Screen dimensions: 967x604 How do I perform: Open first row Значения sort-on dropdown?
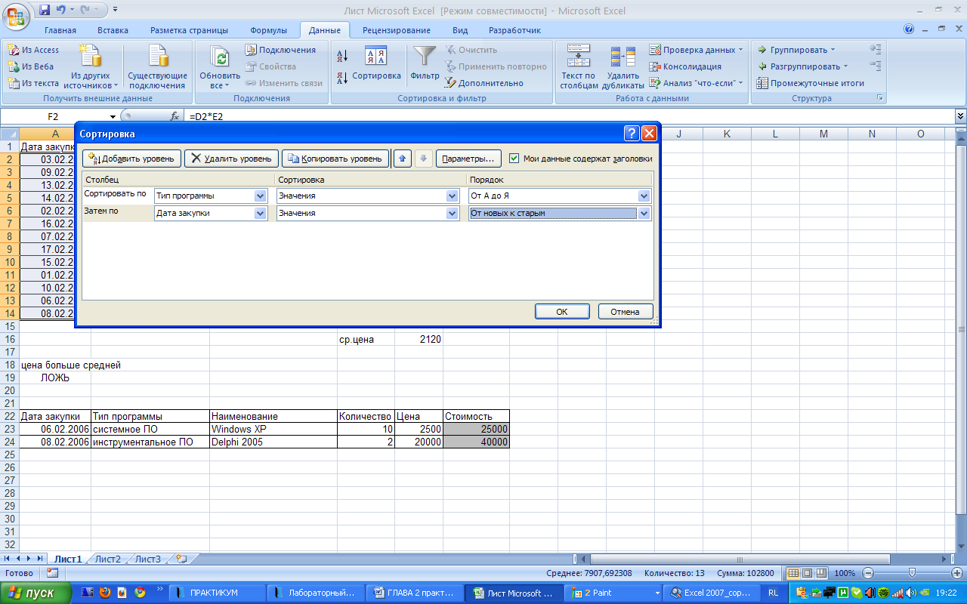453,196
